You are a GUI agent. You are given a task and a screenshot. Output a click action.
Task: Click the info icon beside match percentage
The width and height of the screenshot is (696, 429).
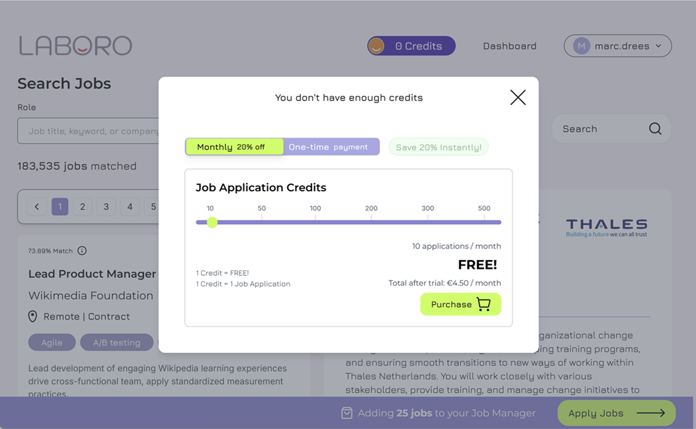(x=82, y=251)
